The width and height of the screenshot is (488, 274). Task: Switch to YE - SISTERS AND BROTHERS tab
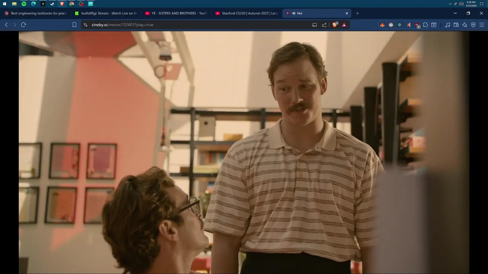pyautogui.click(x=176, y=13)
